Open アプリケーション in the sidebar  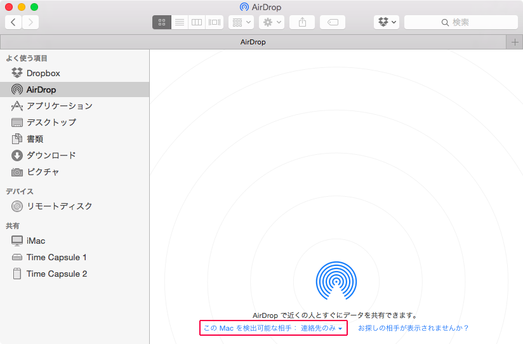[x=75, y=106]
